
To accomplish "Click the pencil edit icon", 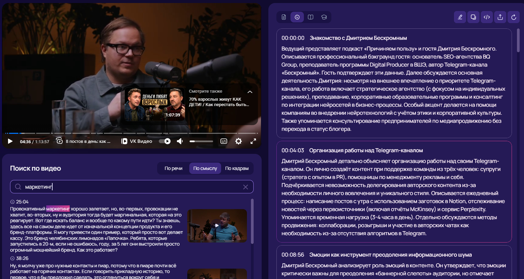I will (x=460, y=17).
